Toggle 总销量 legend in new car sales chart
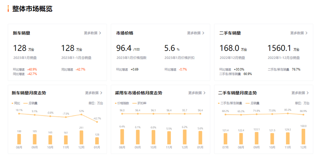Image resolution: width=333 pixels, height=158 pixels. 31,103
